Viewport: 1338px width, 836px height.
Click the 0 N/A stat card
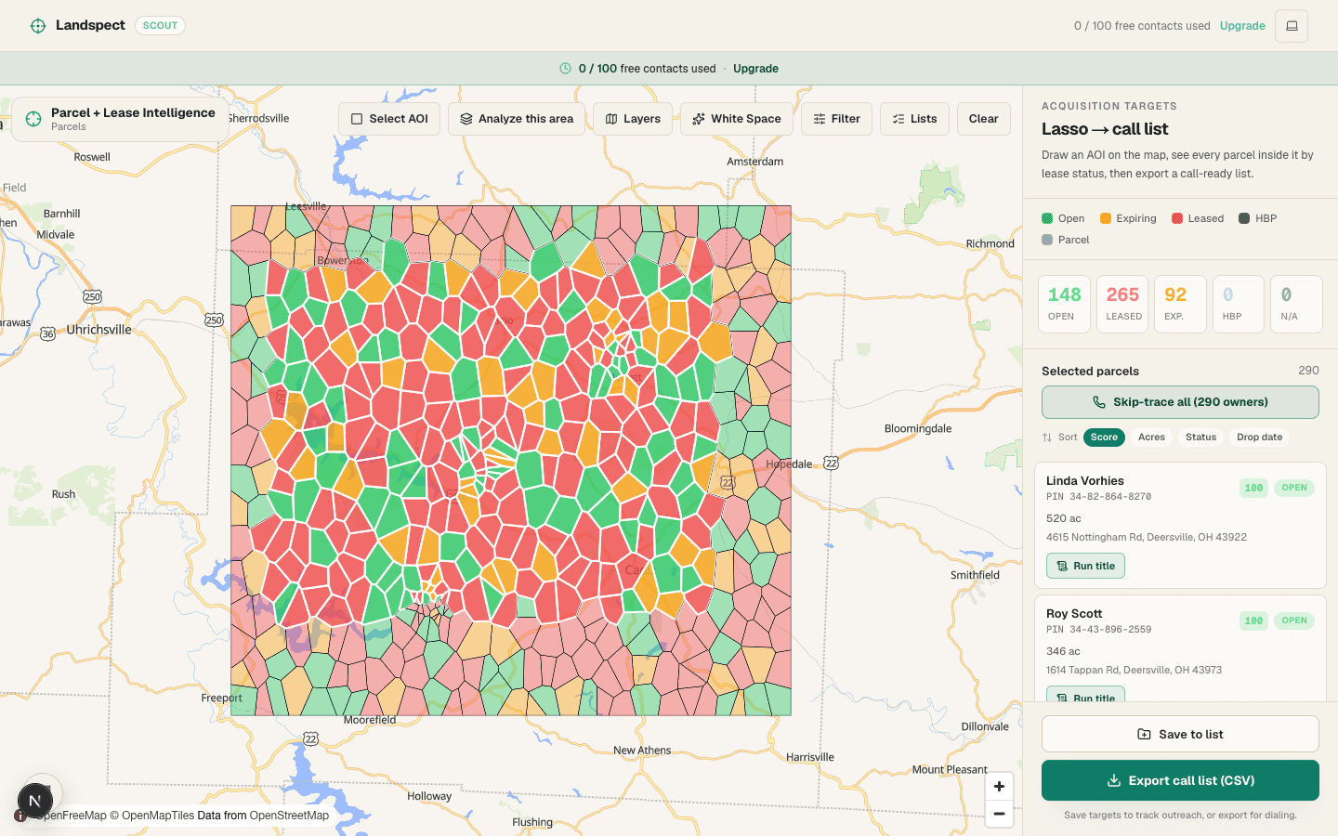(1296, 304)
